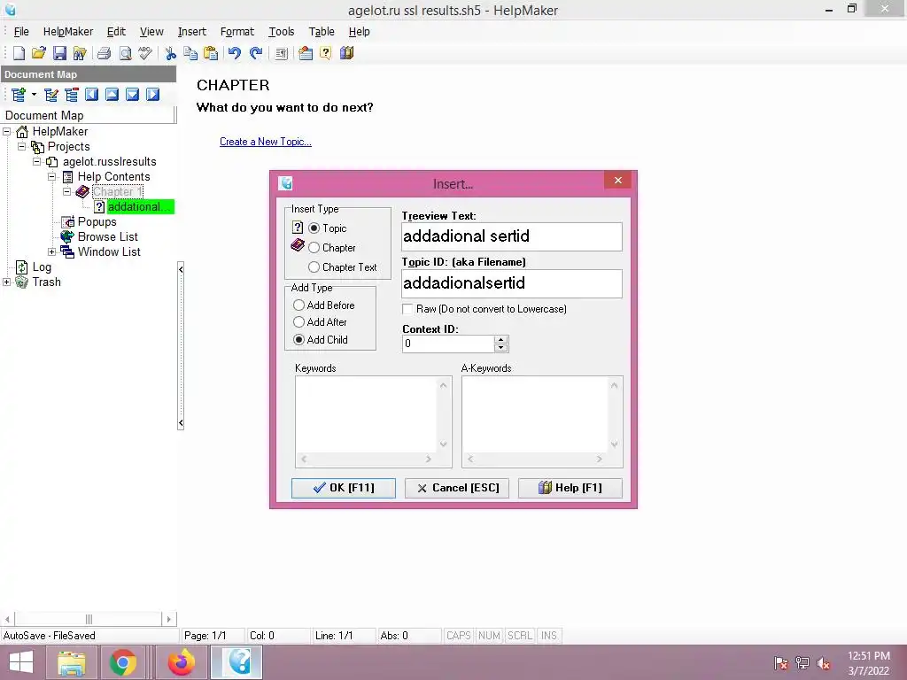This screenshot has width=907, height=680.
Task: Move item down in Document Map
Action: 133,94
